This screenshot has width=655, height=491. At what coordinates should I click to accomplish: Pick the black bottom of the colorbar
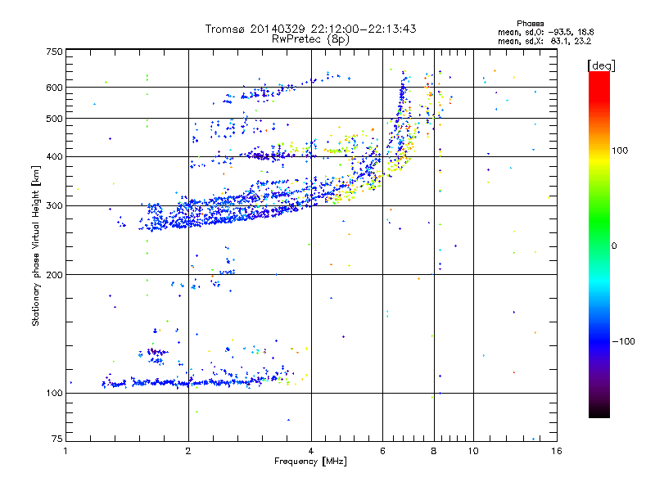click(x=599, y=412)
